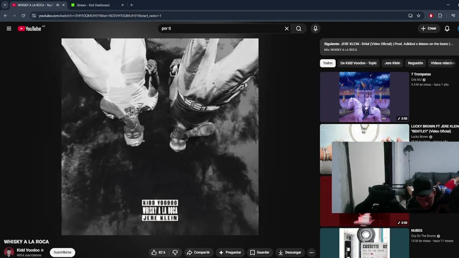The width and height of the screenshot is (459, 258).
Task: Go to the YouTube home logo
Action: (30, 29)
